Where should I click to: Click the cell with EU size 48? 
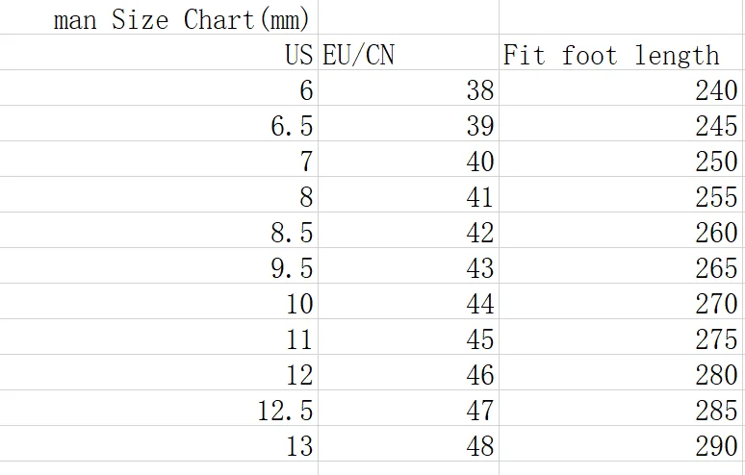(409, 443)
